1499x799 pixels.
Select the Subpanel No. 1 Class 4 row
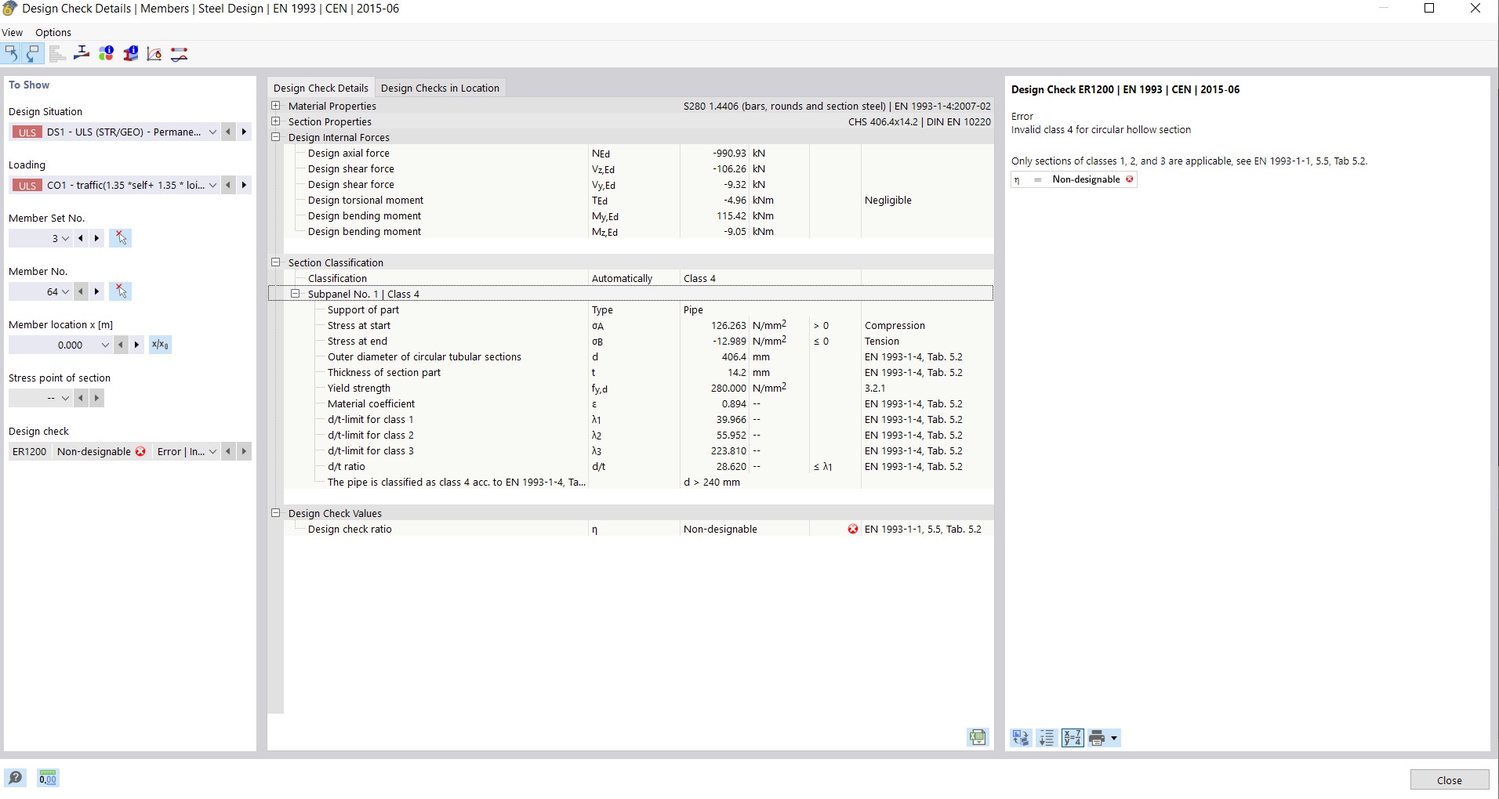364,294
